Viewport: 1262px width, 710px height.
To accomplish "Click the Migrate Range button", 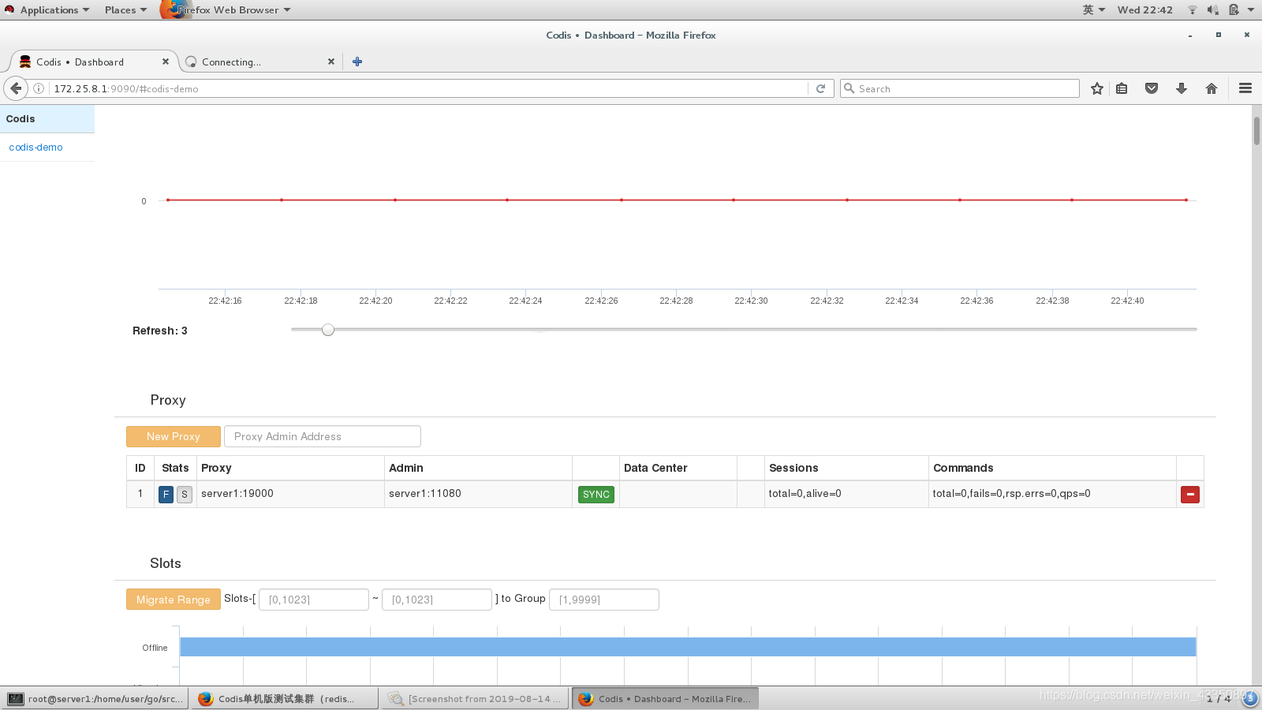I will [x=174, y=600].
